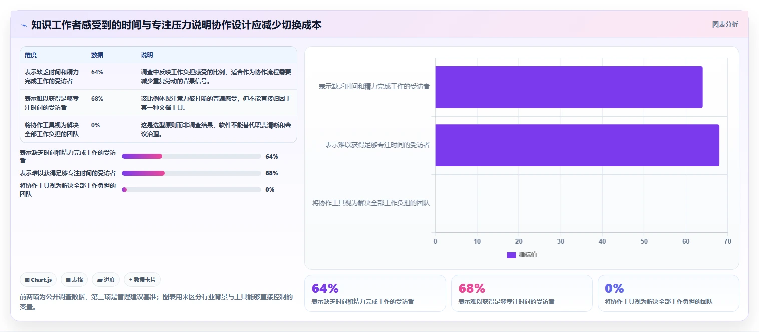
Task: Click the lightning icon beside the title
Action: pos(24,25)
